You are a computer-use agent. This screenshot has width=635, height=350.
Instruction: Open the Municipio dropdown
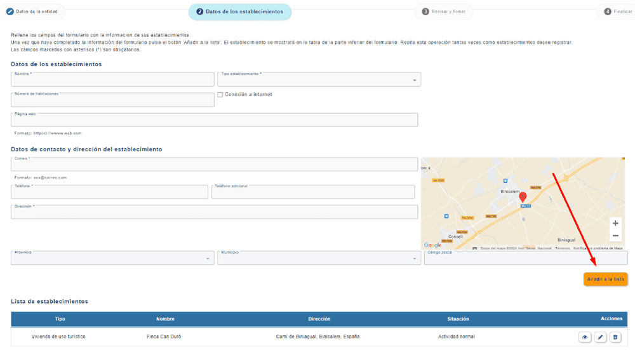point(319,258)
